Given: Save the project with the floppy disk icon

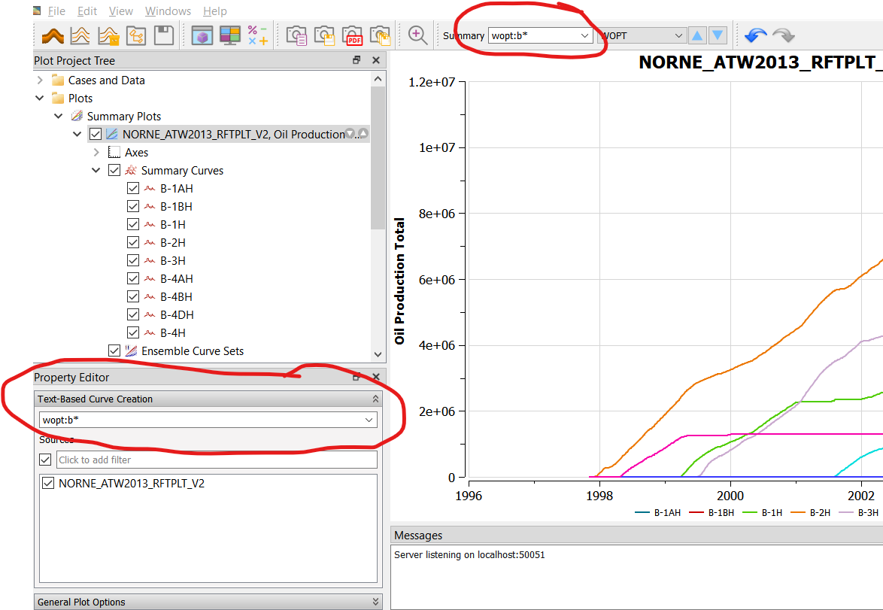Looking at the screenshot, I should click(x=162, y=35).
